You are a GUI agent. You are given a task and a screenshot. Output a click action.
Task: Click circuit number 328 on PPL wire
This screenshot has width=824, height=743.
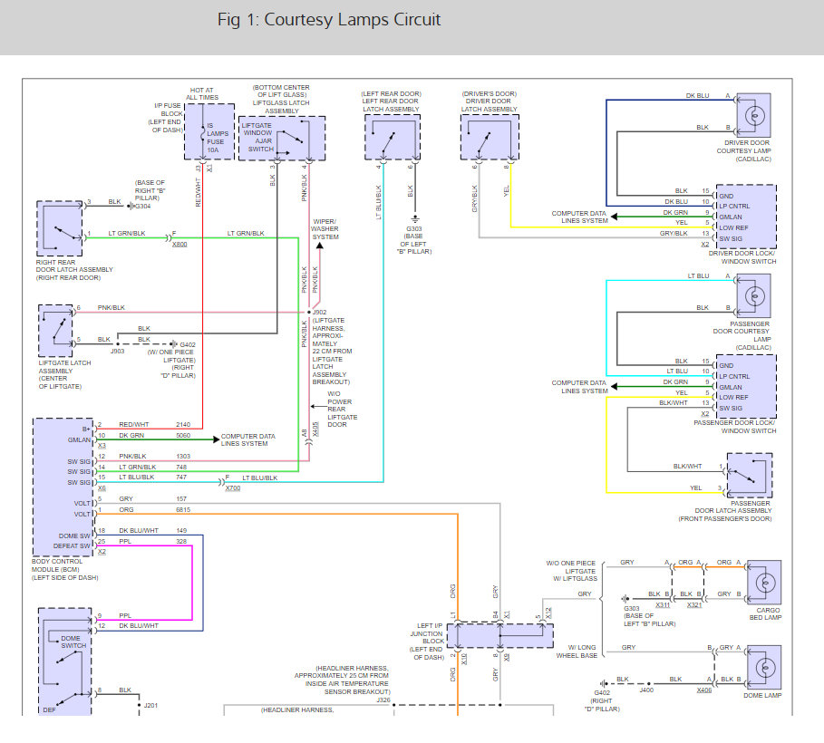pos(181,541)
